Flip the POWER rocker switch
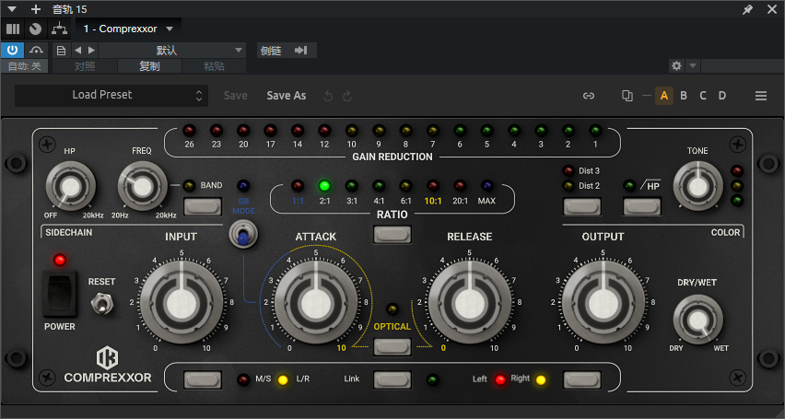Screen dimensions: 785x419 coord(60,294)
